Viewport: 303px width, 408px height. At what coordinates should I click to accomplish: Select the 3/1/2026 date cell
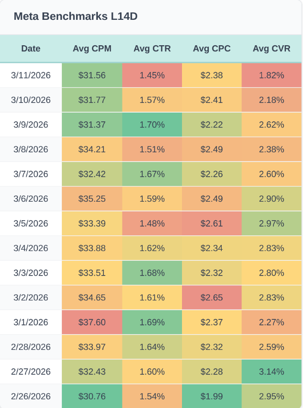pos(31,322)
